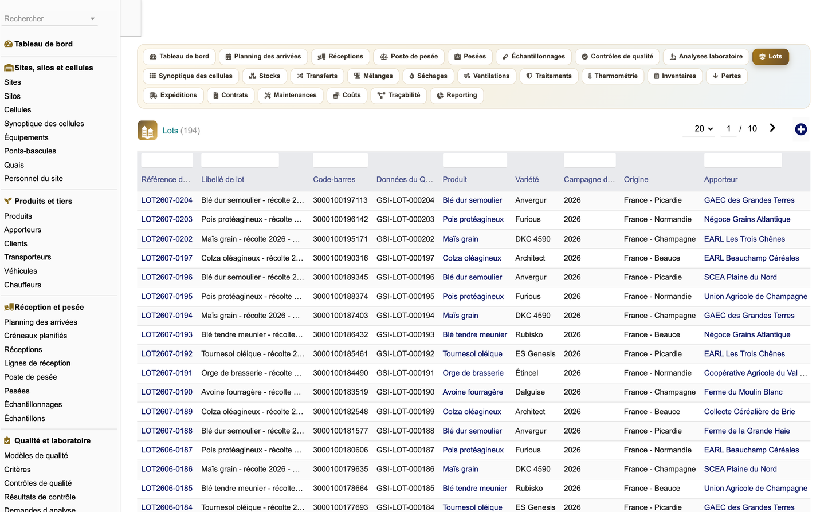Screen dimensions: 828x512
Task: Open the Expéditions tab
Action: pyautogui.click(x=173, y=96)
